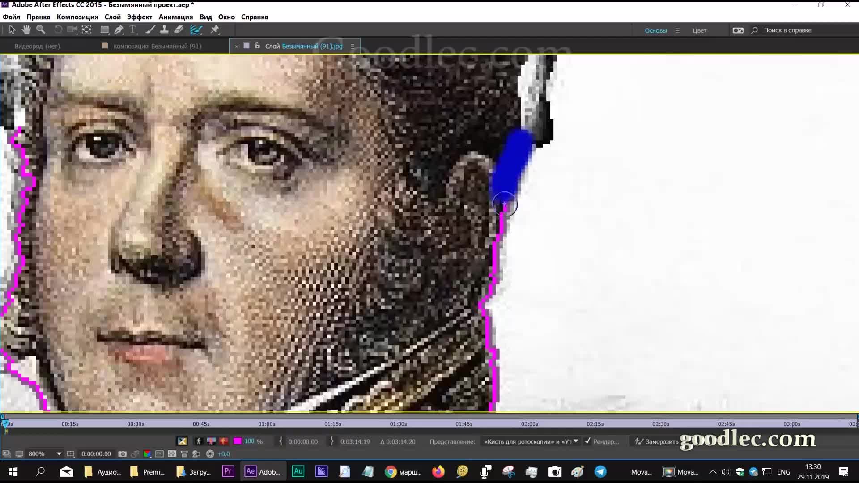Open the Эффект menu

click(140, 17)
